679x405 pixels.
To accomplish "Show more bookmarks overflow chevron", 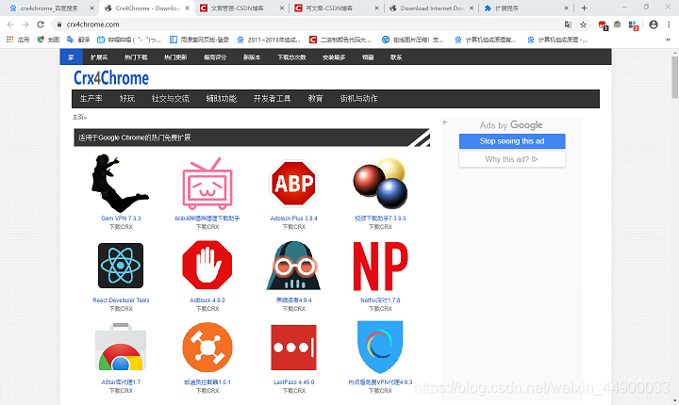I will [x=668, y=40].
